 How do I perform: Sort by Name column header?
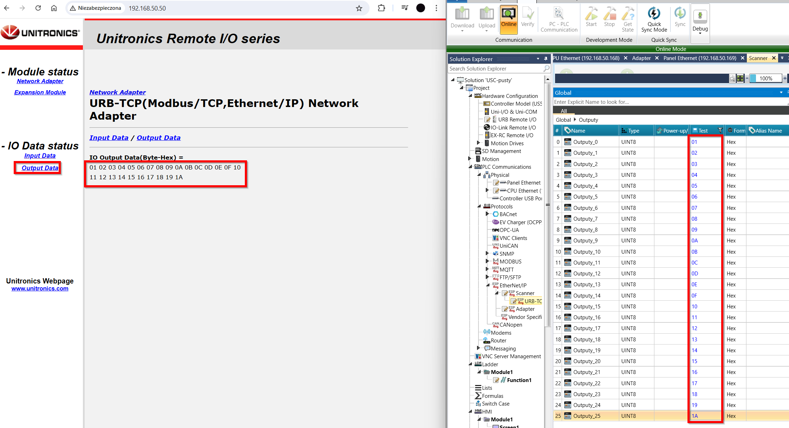591,131
